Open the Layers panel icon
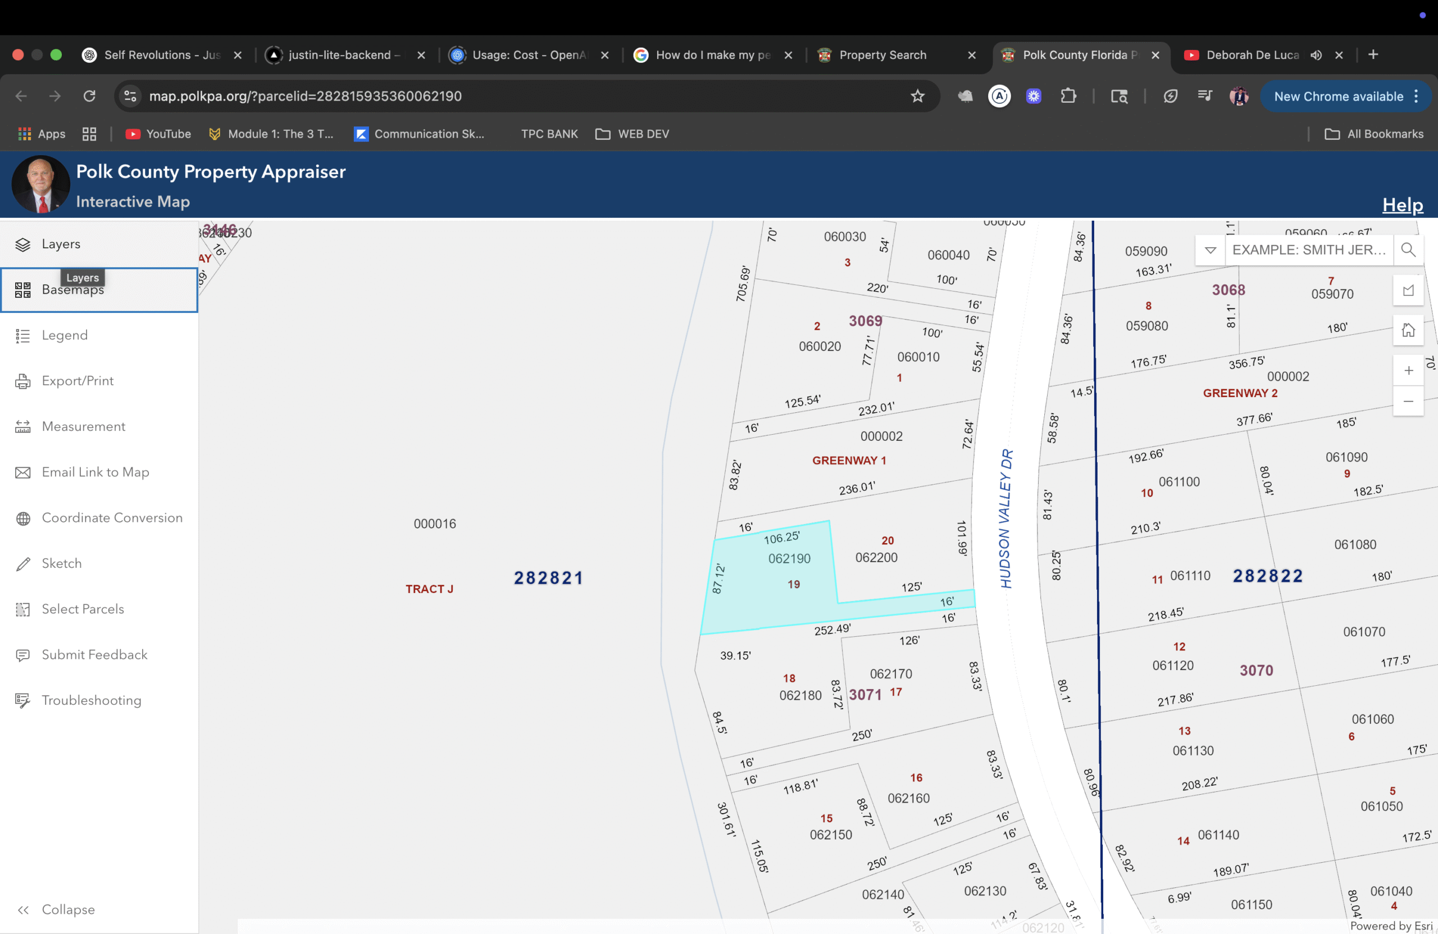1438x934 pixels. (23, 244)
